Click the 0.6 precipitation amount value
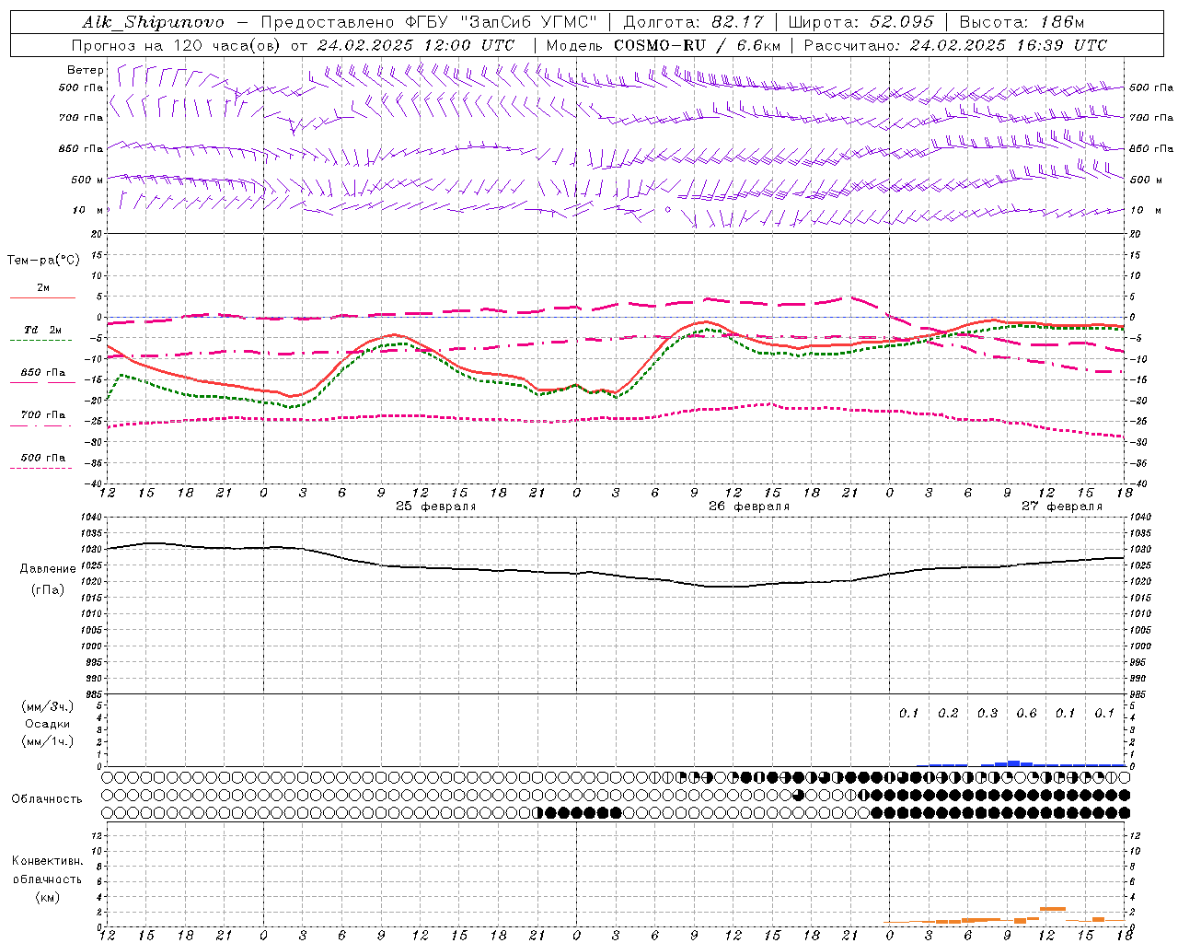 click(1026, 714)
